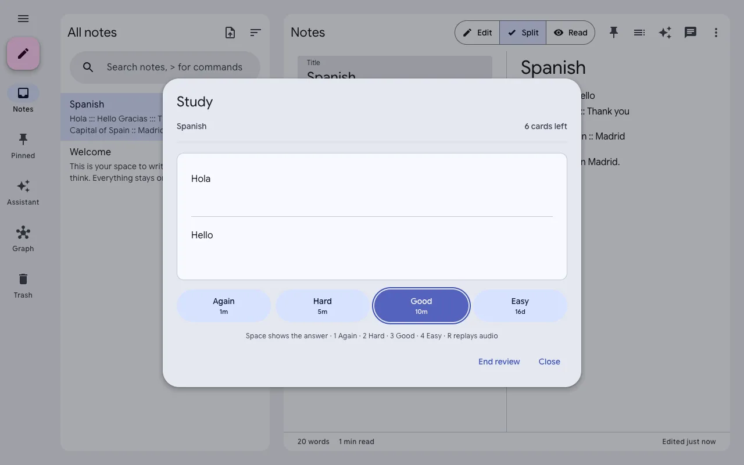Open the Graph view

(23, 238)
